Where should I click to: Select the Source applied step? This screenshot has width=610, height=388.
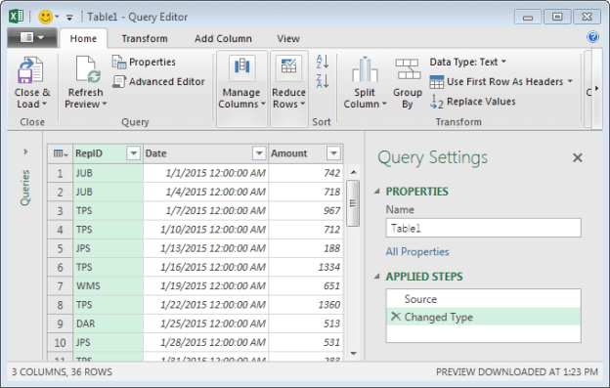coord(483,299)
